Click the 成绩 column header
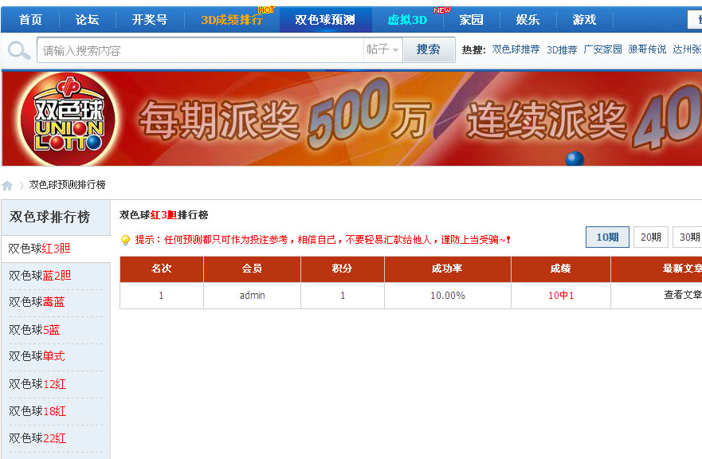Viewport: 702px width, 459px height. [561, 269]
